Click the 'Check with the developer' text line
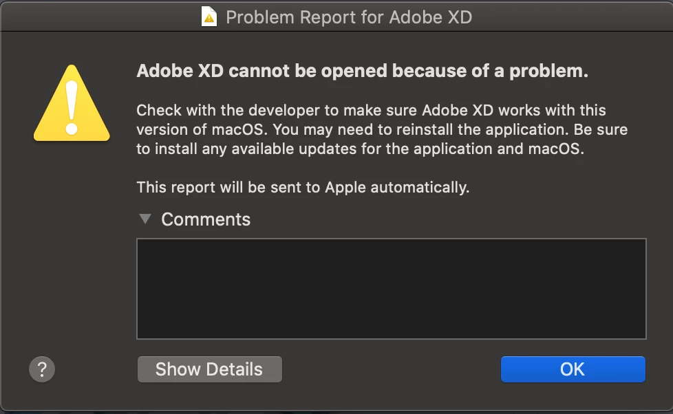The height and width of the screenshot is (414, 673). click(x=371, y=110)
